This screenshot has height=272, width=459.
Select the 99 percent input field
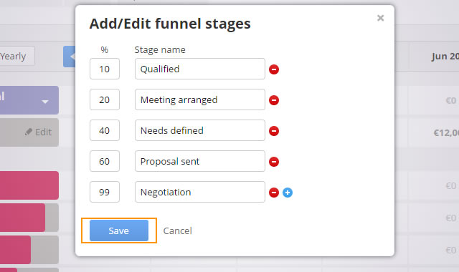[x=105, y=192]
